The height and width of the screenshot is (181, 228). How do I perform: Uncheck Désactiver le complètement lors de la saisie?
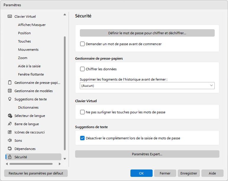tap(82, 138)
